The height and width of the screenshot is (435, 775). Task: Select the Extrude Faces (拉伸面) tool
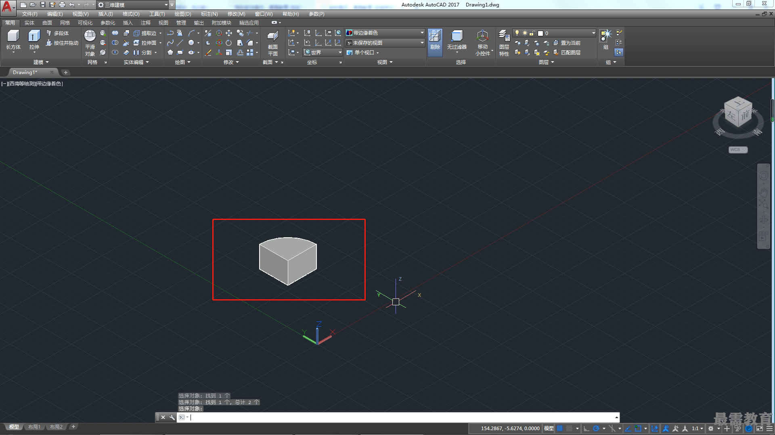pos(145,43)
